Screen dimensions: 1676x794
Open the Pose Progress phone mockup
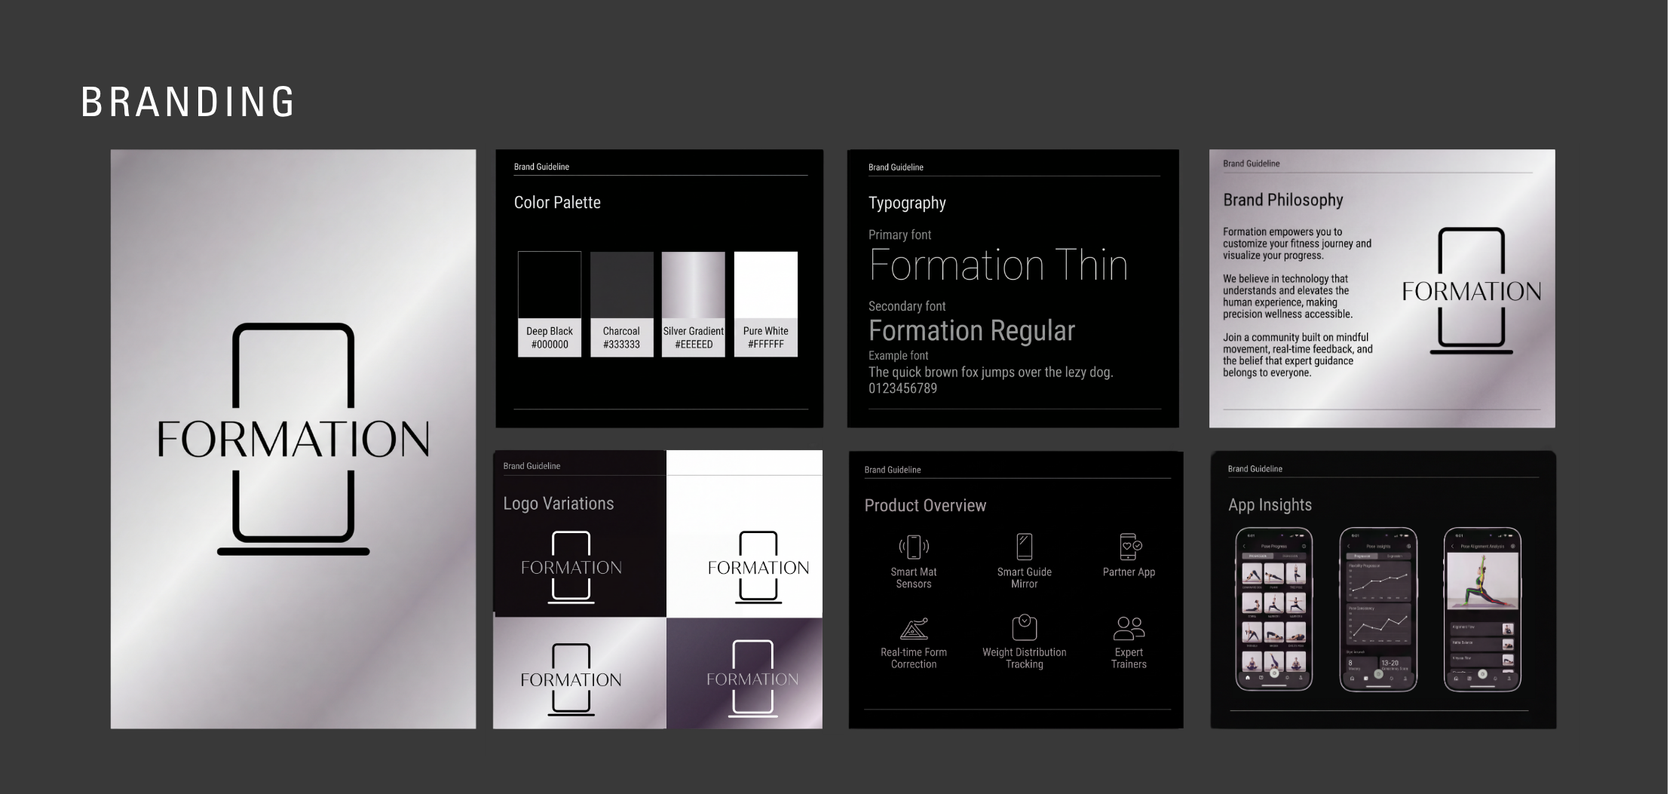1274,609
